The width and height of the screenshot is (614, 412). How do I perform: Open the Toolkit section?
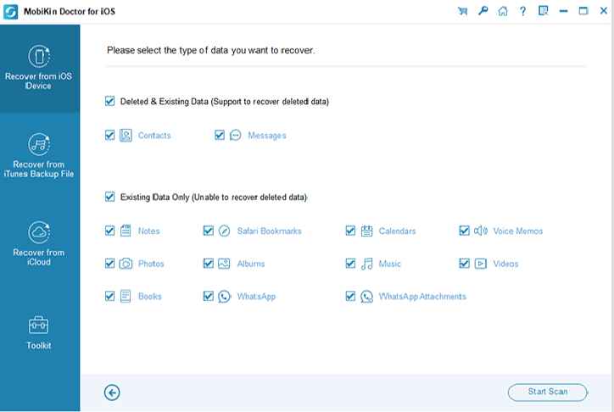coord(39,333)
